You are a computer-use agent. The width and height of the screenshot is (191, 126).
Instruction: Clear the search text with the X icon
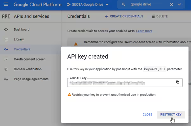(x=171, y=4)
